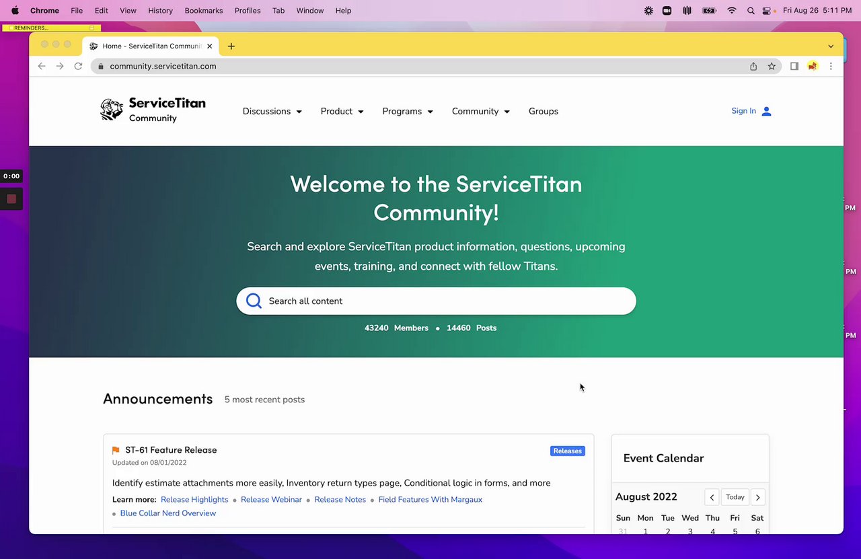The height and width of the screenshot is (559, 861).
Task: Click the 43240 Members count
Action: pos(396,328)
